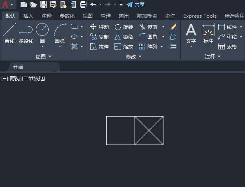Activate the Rotate (旋转) tool
Screen dimensions: 245x187
[x=124, y=27]
